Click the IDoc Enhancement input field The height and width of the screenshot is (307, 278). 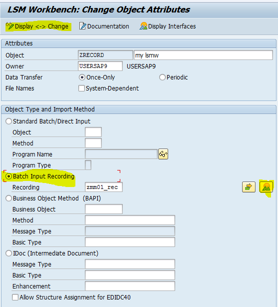pos(130,286)
